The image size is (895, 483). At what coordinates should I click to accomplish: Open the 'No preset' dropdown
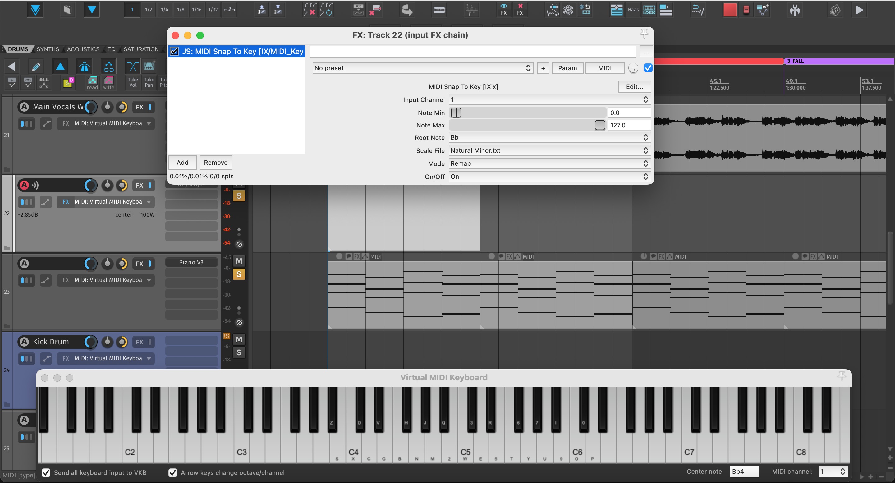[x=423, y=68]
